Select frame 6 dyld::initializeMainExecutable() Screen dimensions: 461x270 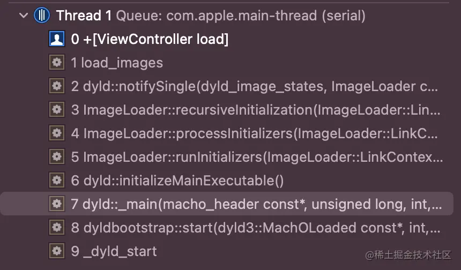click(x=177, y=181)
